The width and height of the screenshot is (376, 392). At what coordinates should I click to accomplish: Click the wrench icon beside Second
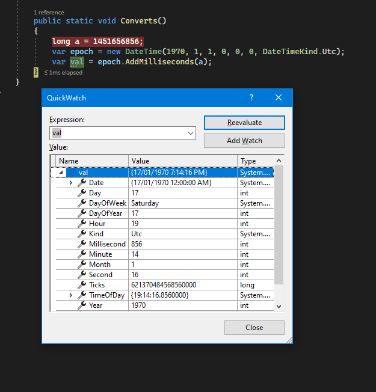click(82, 275)
